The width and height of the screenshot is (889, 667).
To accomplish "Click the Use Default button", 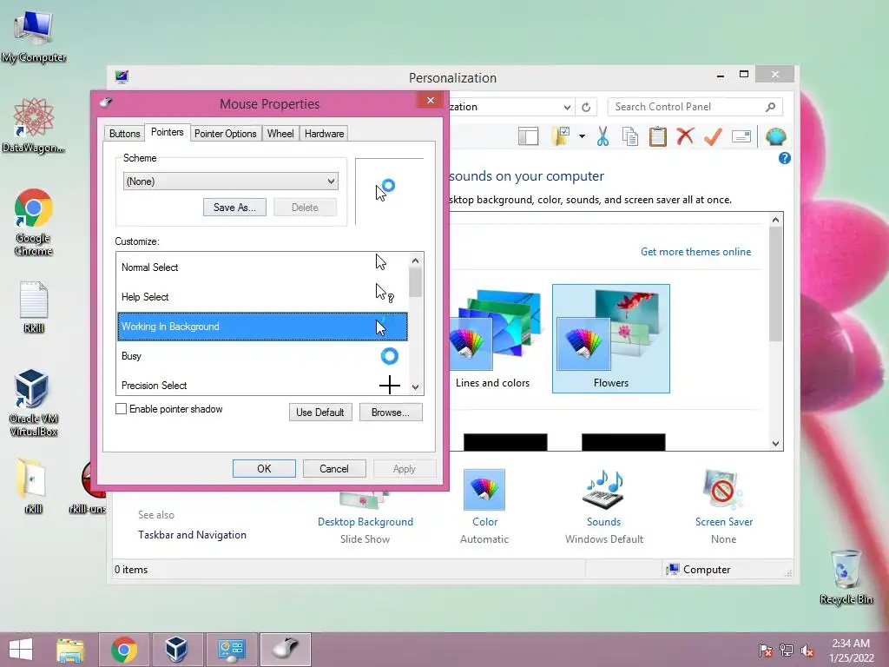I will click(320, 413).
